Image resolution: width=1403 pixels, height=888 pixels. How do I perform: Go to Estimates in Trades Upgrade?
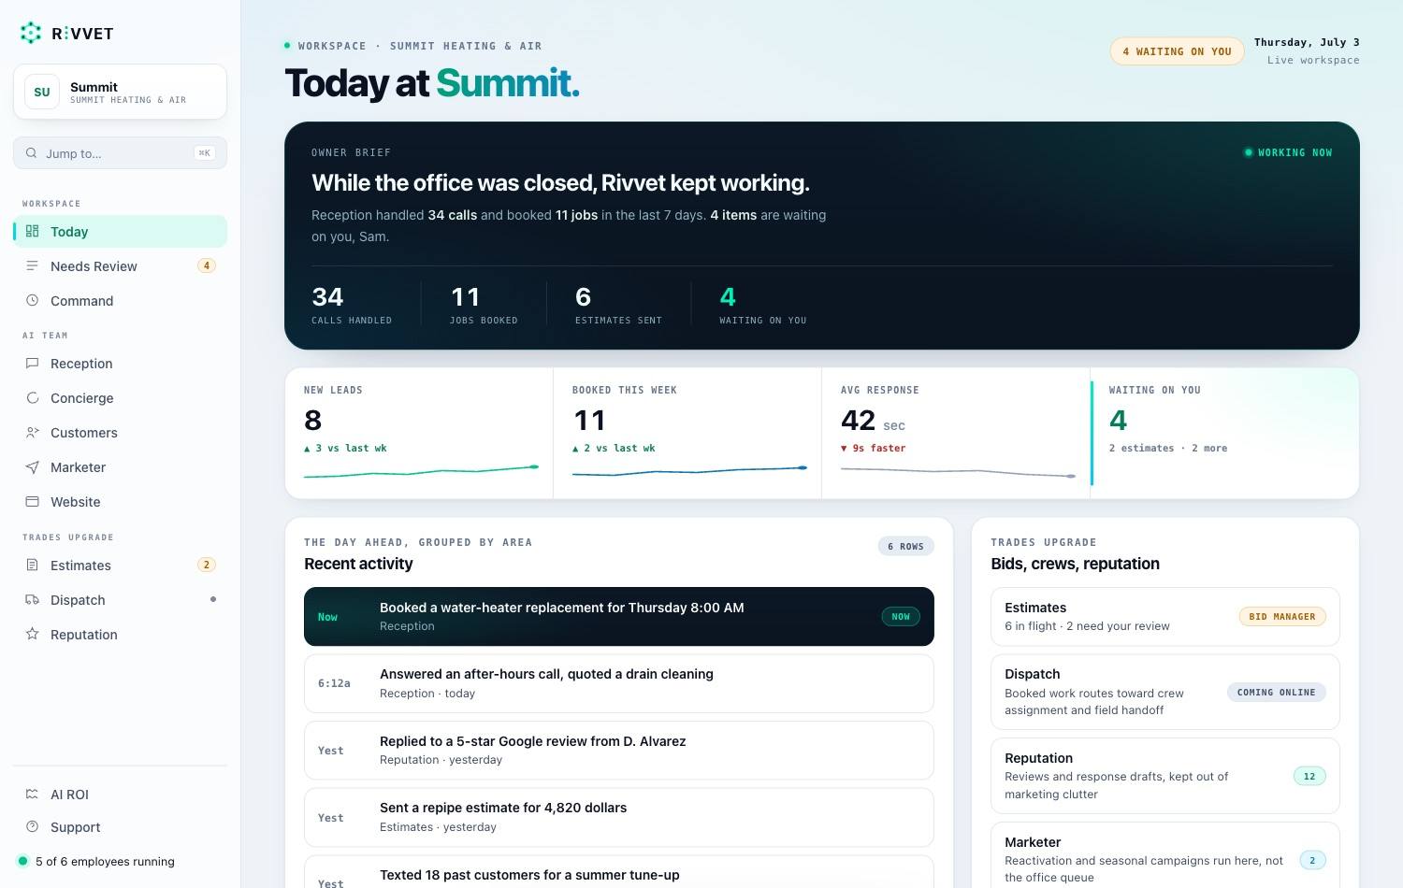(x=120, y=566)
